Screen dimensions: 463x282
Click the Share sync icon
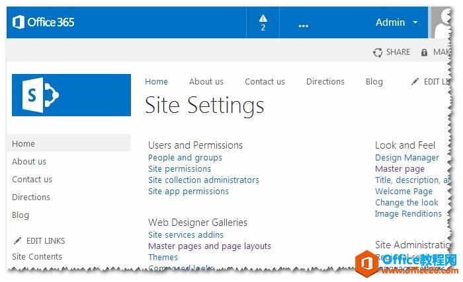(378, 52)
